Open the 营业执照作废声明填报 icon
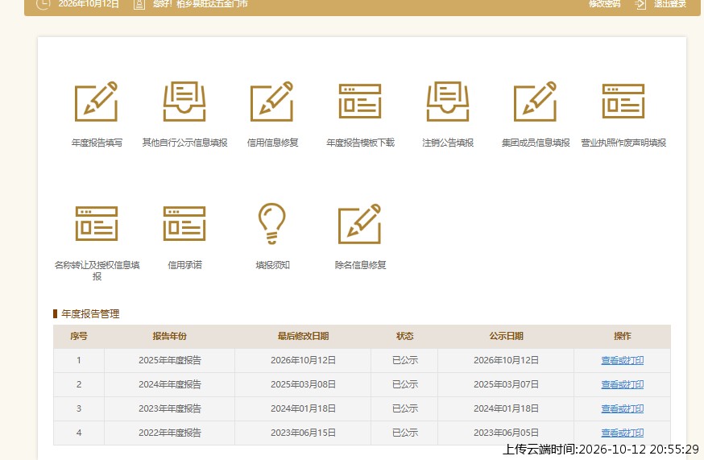704x460 pixels. pyautogui.click(x=623, y=102)
